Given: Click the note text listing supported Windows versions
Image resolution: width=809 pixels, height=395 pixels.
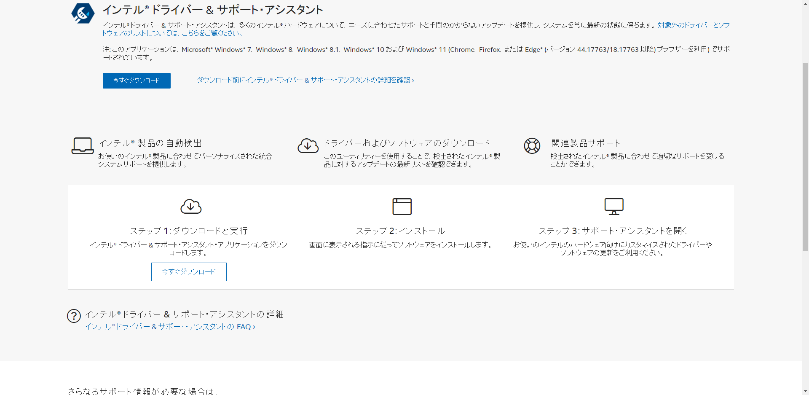Looking at the screenshot, I should pos(416,54).
